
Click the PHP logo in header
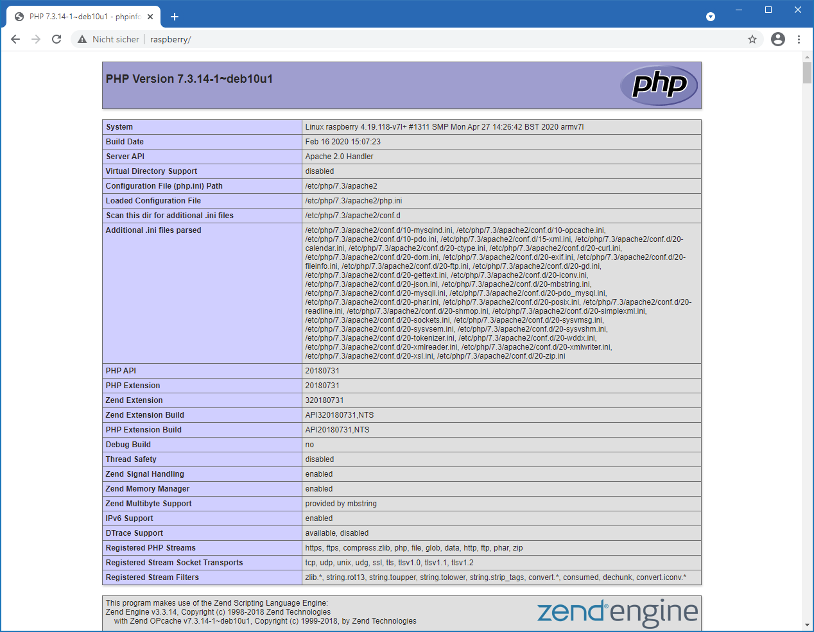[x=659, y=85]
